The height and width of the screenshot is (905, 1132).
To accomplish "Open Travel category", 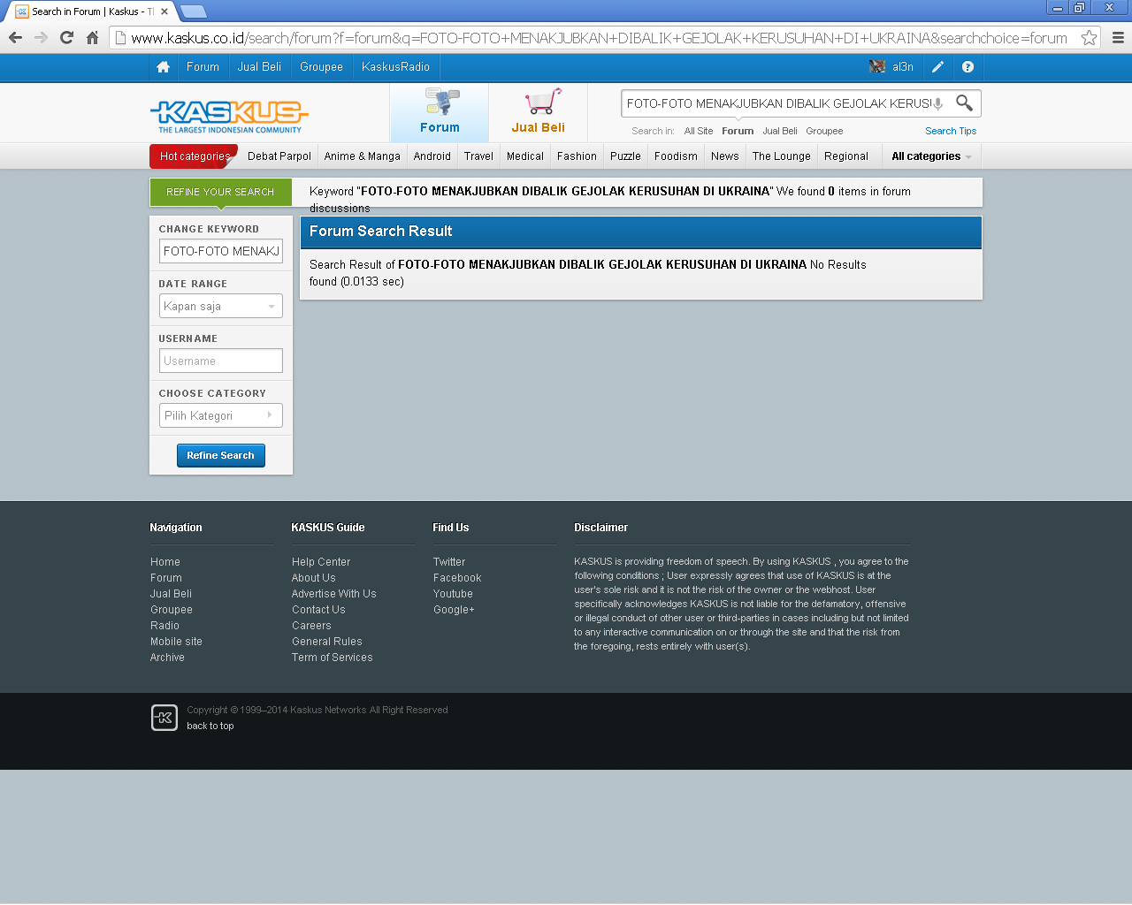I will (x=478, y=156).
